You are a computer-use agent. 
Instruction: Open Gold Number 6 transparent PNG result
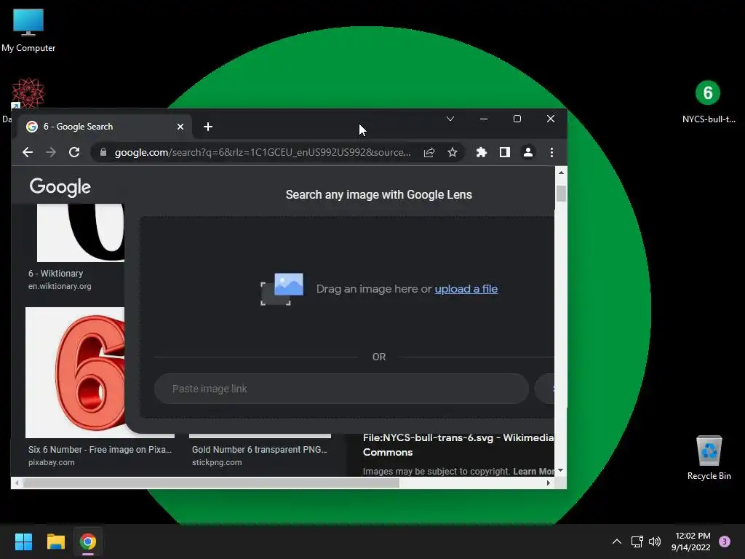click(x=260, y=450)
